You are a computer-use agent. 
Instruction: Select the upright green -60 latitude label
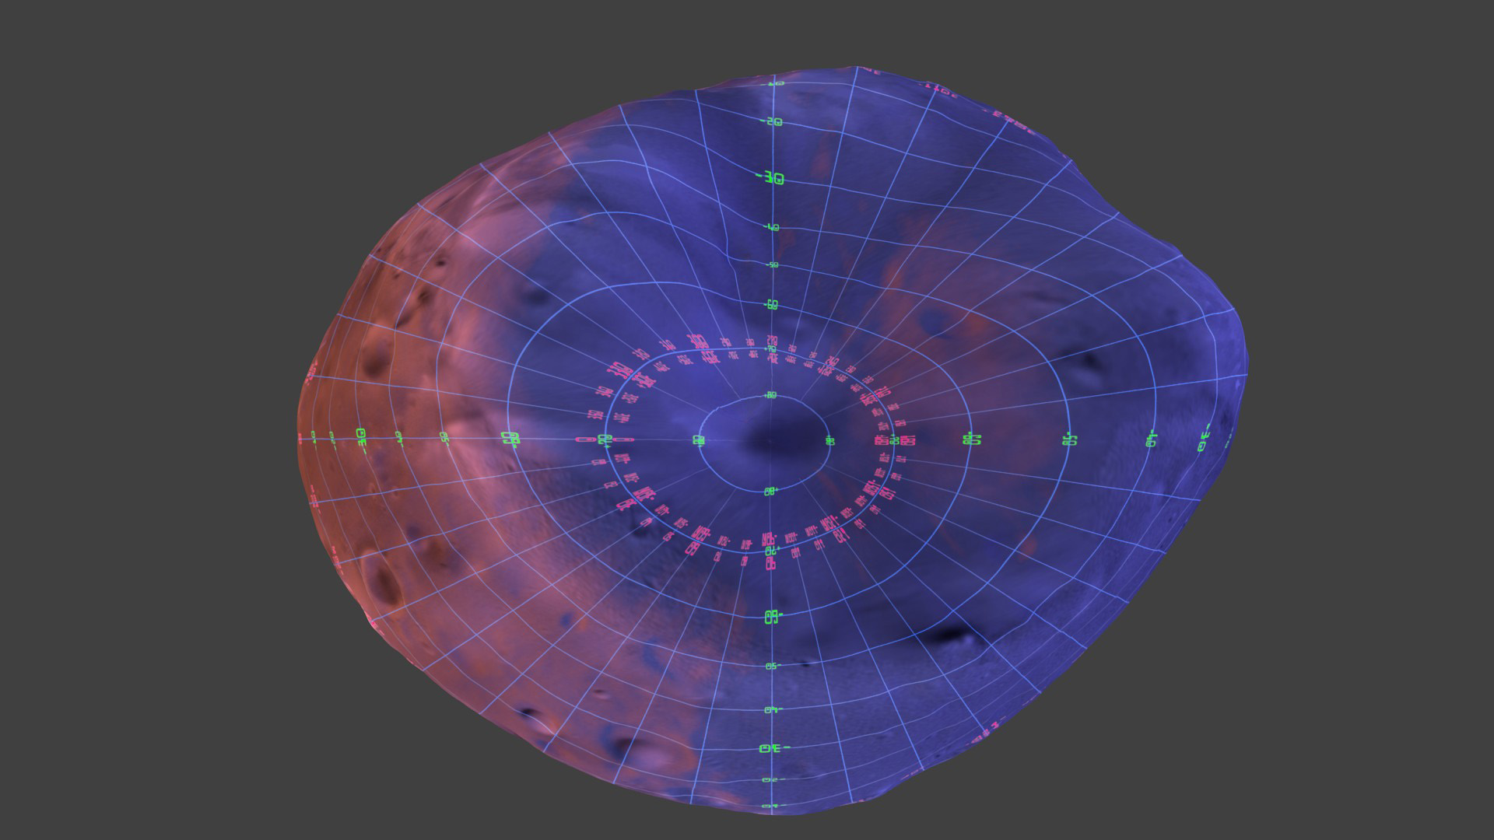[772, 304]
